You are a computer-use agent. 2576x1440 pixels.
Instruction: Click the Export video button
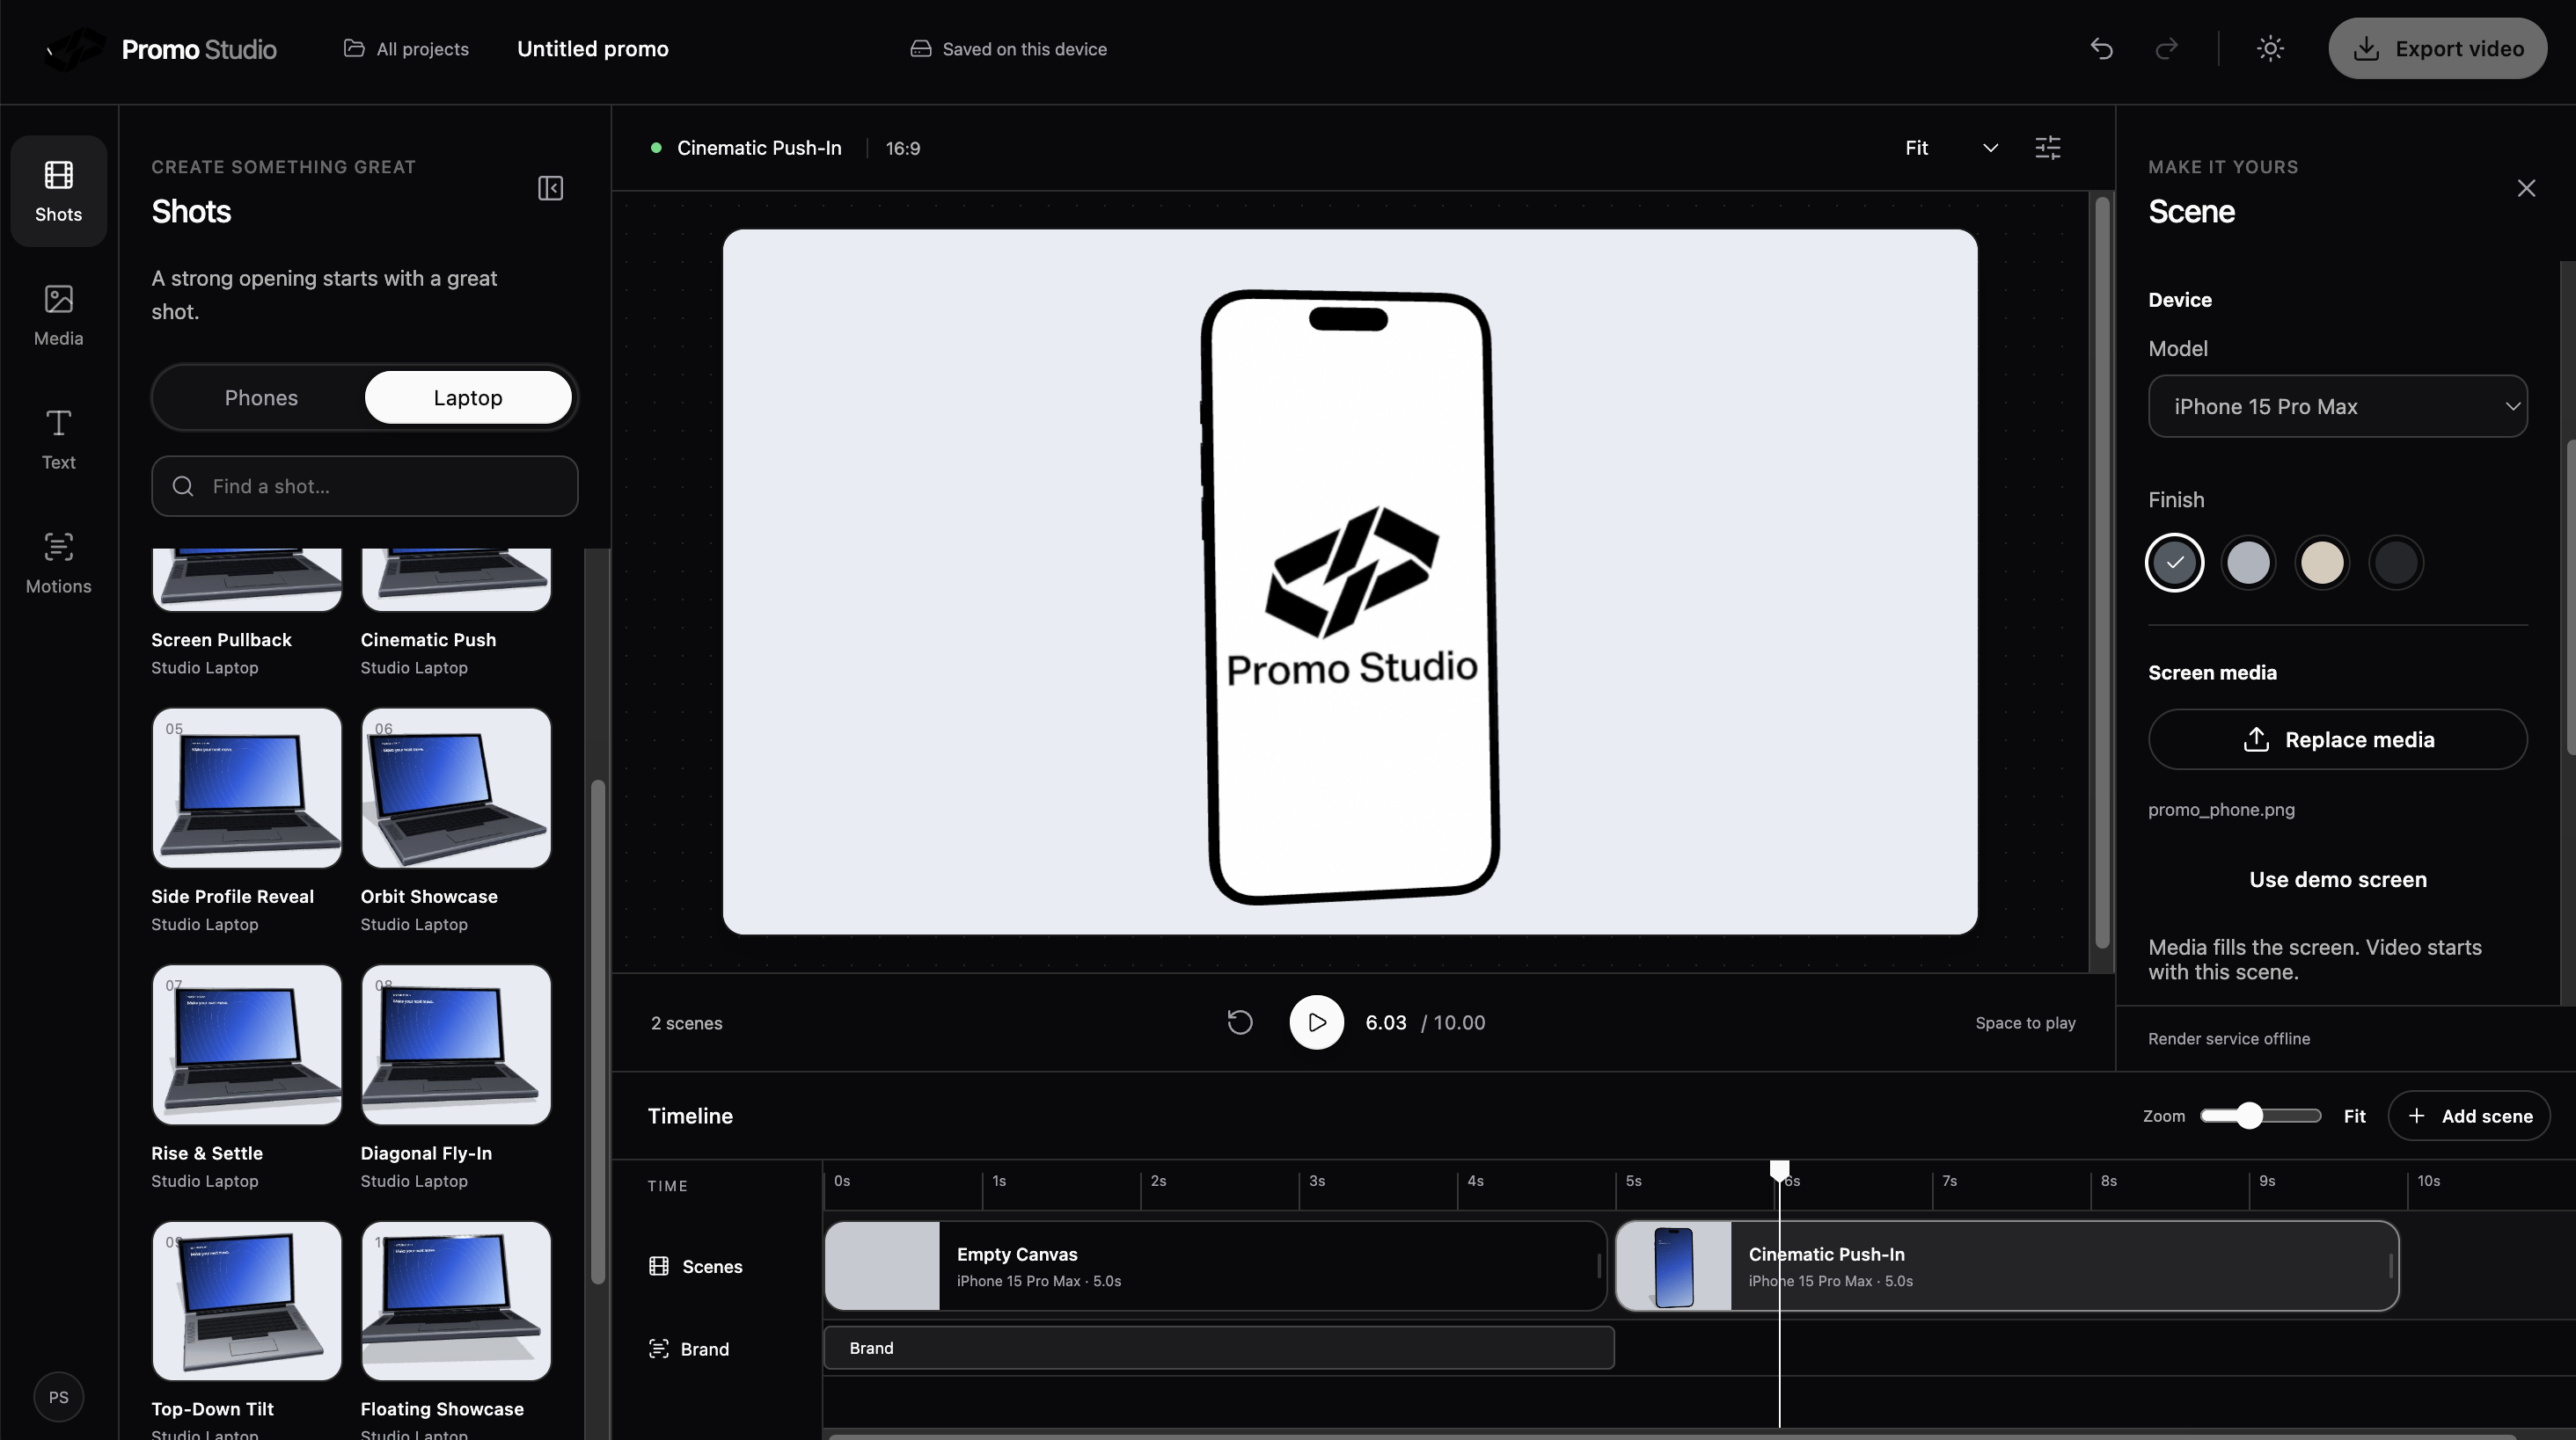(x=2437, y=48)
